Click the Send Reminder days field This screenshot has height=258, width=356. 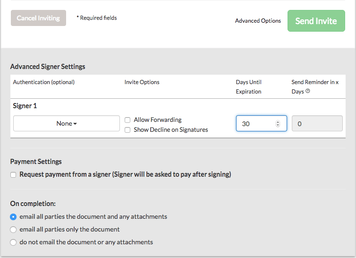(317, 124)
